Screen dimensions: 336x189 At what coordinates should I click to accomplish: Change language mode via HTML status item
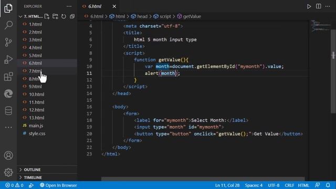[303, 185]
